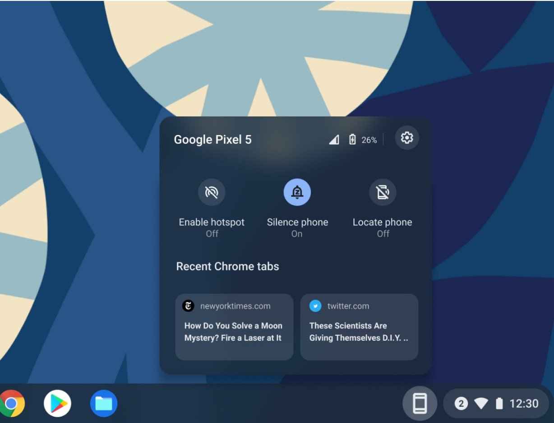Click the Phone Hub shelf tray icon
Image resolution: width=554 pixels, height=423 pixels.
coord(420,403)
